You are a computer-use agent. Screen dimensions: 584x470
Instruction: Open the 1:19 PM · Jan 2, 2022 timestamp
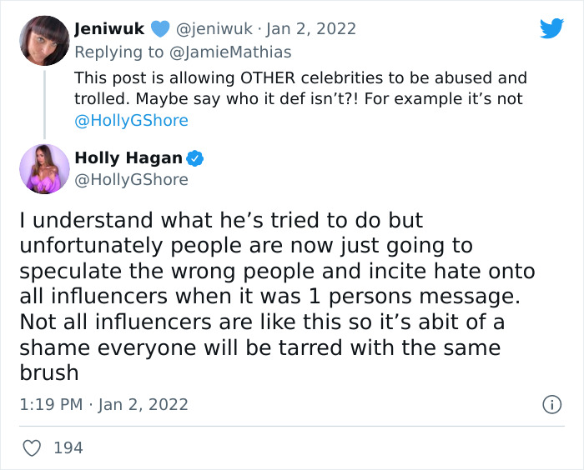(x=104, y=405)
